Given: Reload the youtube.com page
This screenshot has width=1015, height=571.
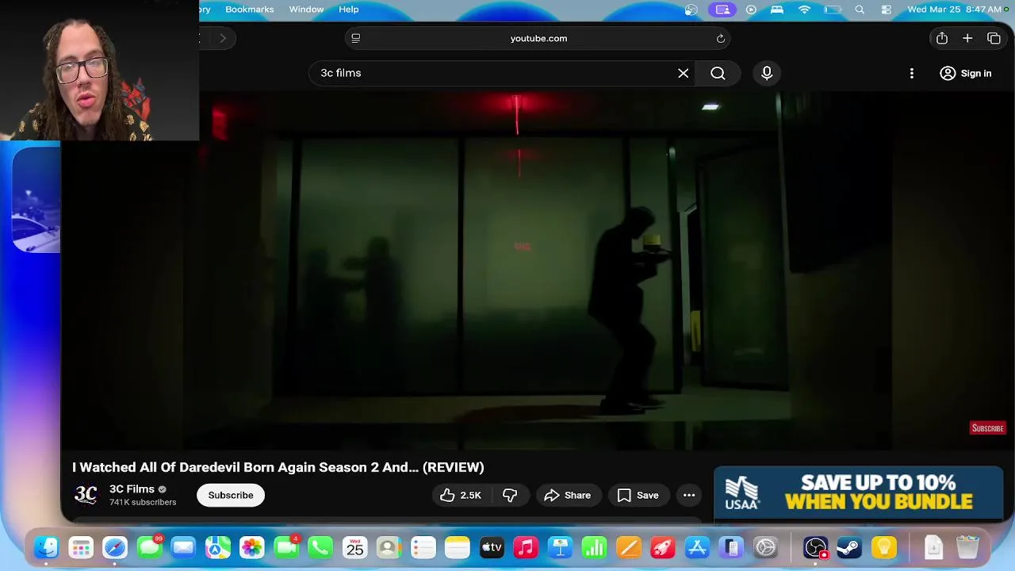Looking at the screenshot, I should click(x=720, y=38).
